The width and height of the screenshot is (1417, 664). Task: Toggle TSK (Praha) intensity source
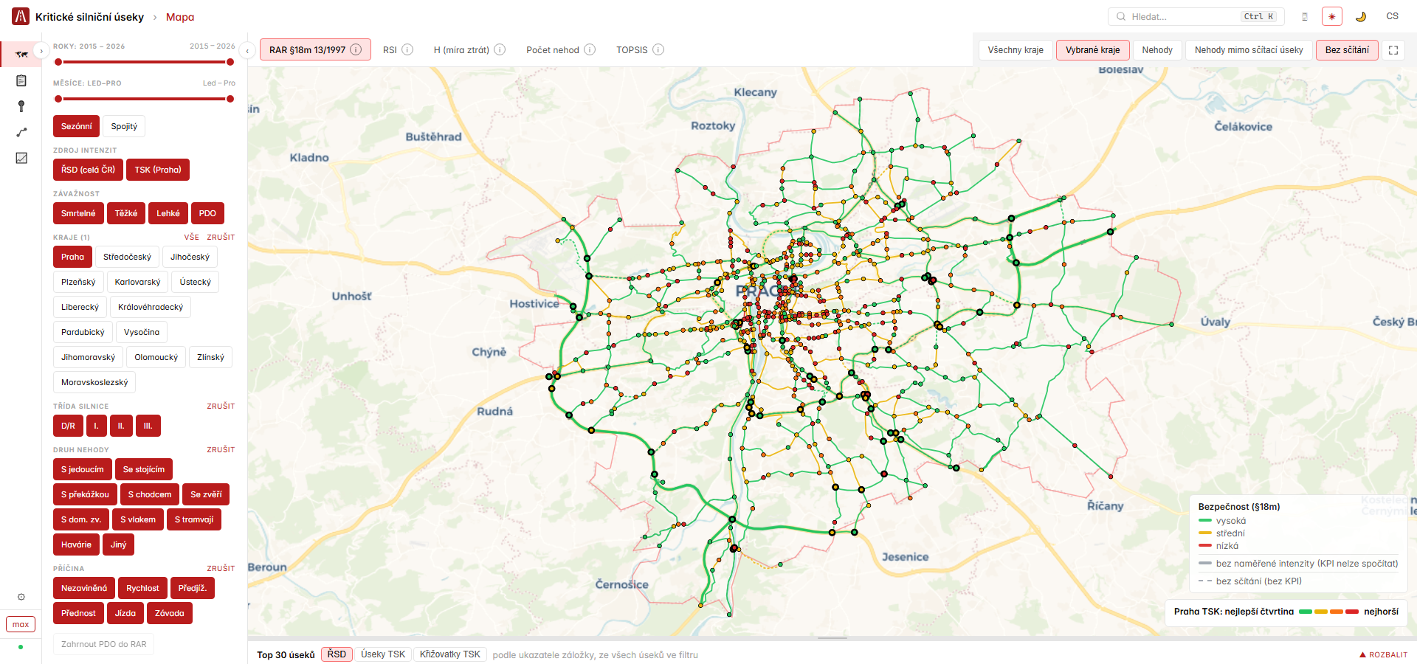158,170
